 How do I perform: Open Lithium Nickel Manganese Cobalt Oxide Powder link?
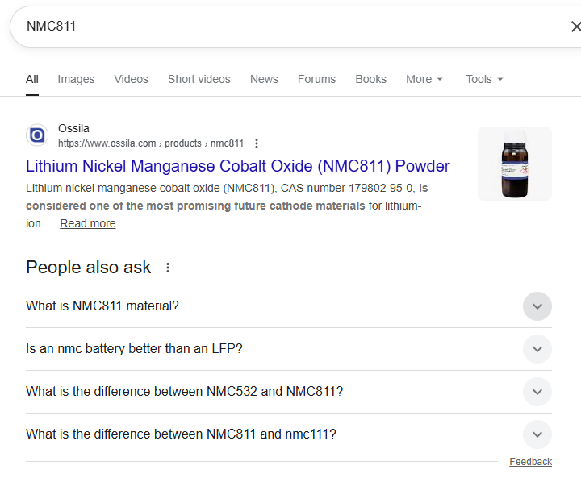(237, 166)
